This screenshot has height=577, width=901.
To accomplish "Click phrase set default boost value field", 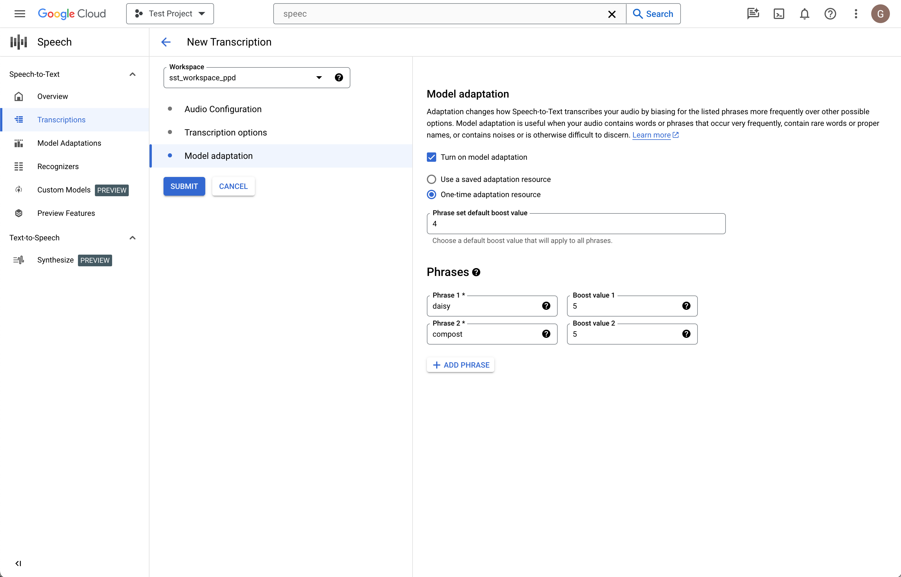I will coord(576,224).
